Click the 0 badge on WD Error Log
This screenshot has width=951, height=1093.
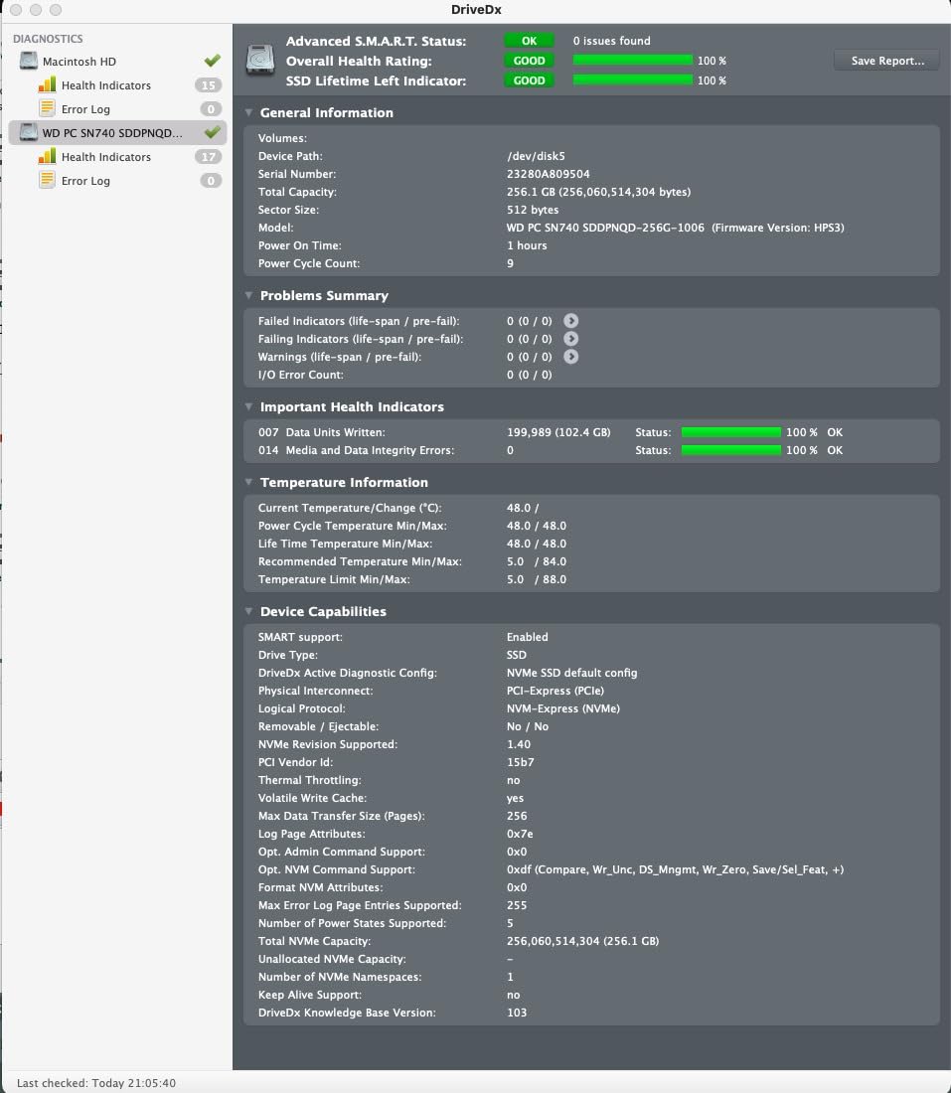[211, 181]
